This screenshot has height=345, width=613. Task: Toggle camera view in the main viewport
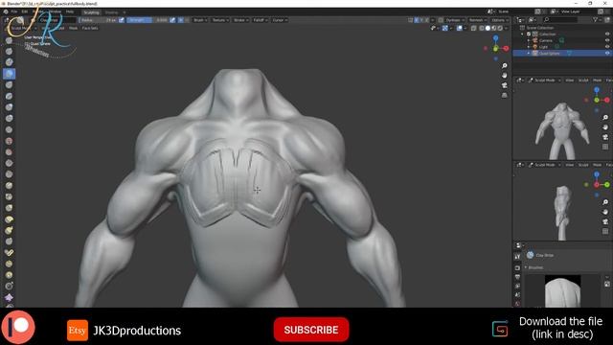click(x=505, y=85)
